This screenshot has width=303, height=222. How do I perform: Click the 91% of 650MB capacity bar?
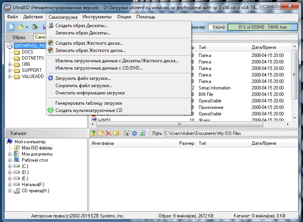click(262, 27)
